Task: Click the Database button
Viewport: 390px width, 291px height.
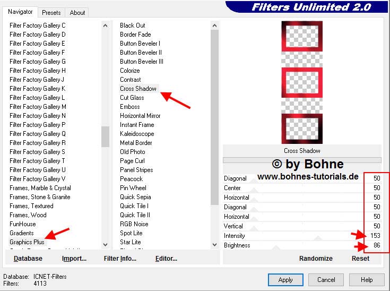Action: [28, 259]
